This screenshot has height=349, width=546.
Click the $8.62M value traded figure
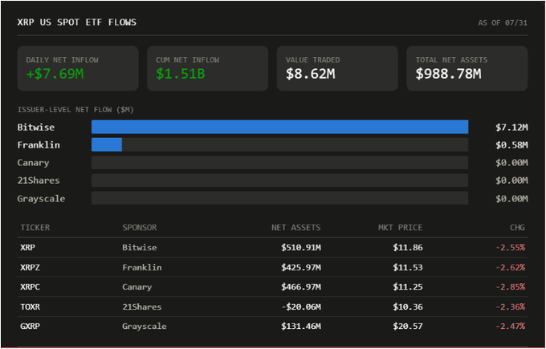click(310, 74)
